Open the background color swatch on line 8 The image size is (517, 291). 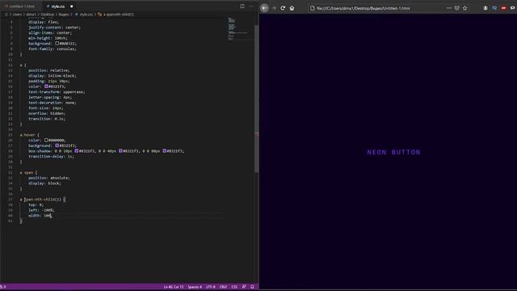(x=57, y=43)
